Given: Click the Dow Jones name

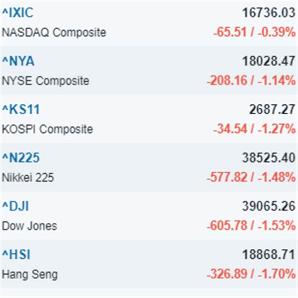Looking at the screenshot, I should coord(29,226).
